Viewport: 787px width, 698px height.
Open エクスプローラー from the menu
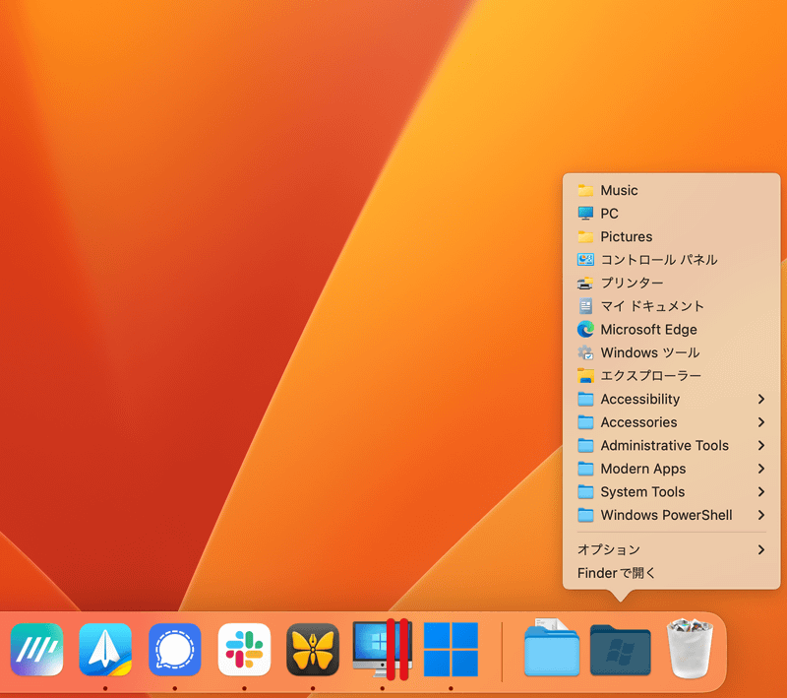(x=672, y=376)
